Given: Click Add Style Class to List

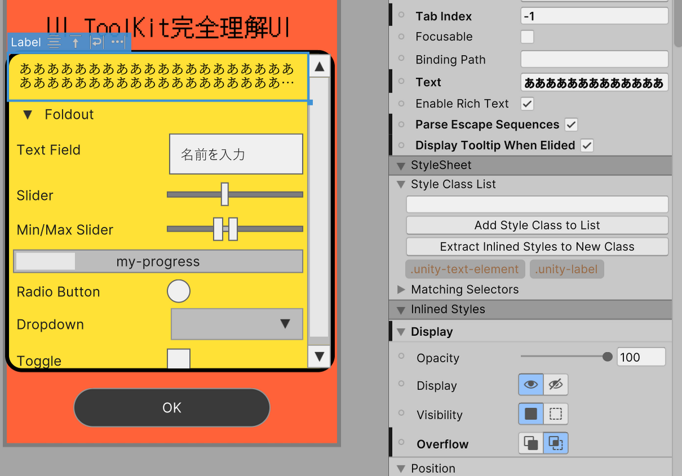Looking at the screenshot, I should click(x=537, y=225).
